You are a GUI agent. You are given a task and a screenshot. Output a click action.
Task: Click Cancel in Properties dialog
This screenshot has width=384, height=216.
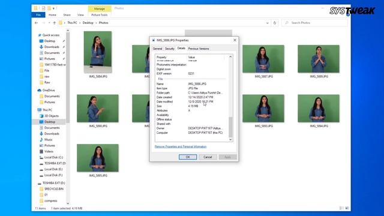tap(208, 157)
